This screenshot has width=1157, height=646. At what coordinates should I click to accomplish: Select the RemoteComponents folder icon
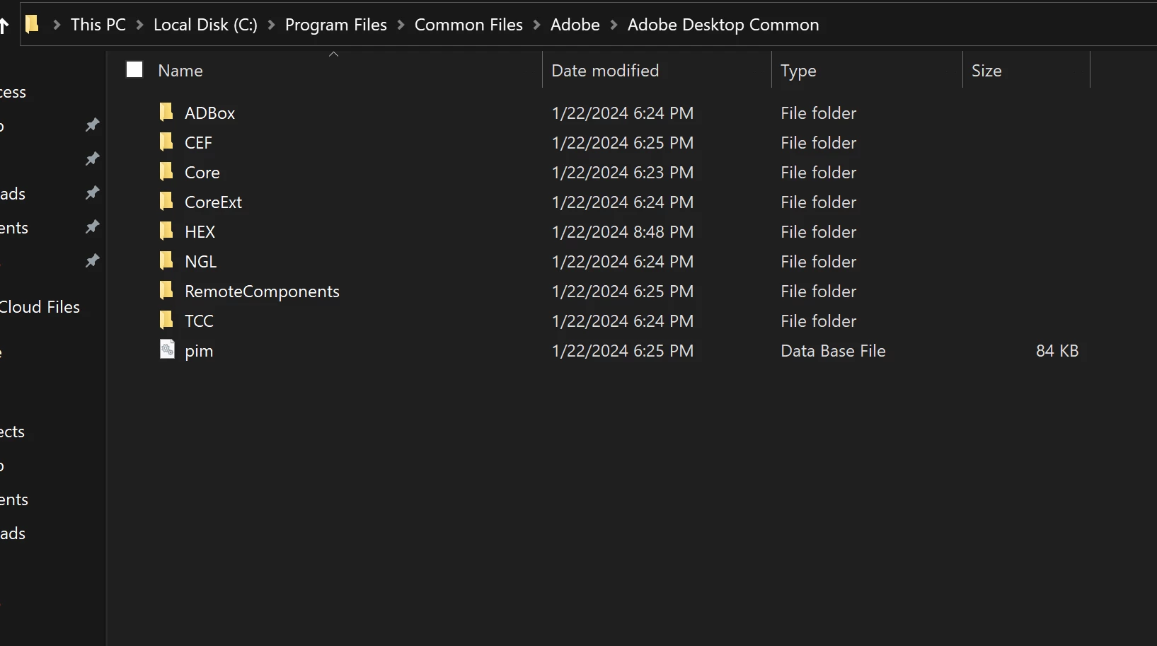pos(166,291)
